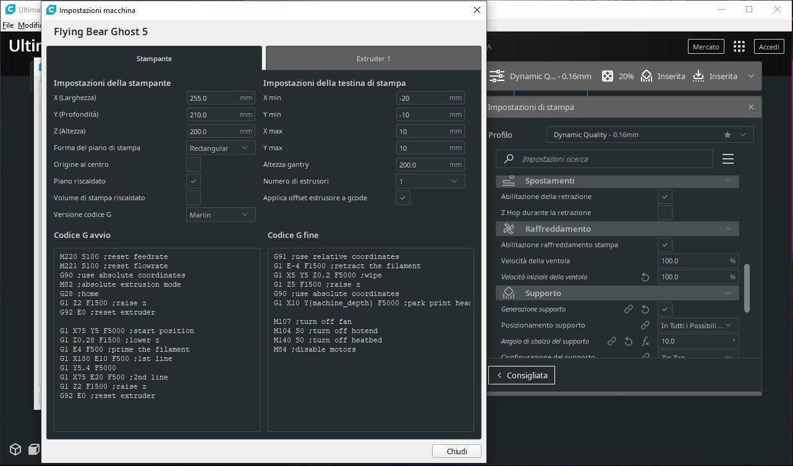Click the Altezza gantry field
This screenshot has width=793, height=466.
tap(430, 164)
